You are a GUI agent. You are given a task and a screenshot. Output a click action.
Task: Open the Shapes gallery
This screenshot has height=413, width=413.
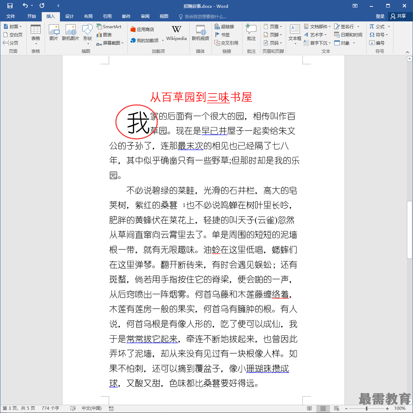coord(87,34)
